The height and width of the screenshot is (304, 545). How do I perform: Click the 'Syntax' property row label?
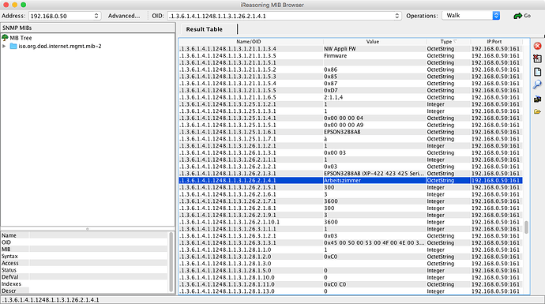click(x=9, y=256)
